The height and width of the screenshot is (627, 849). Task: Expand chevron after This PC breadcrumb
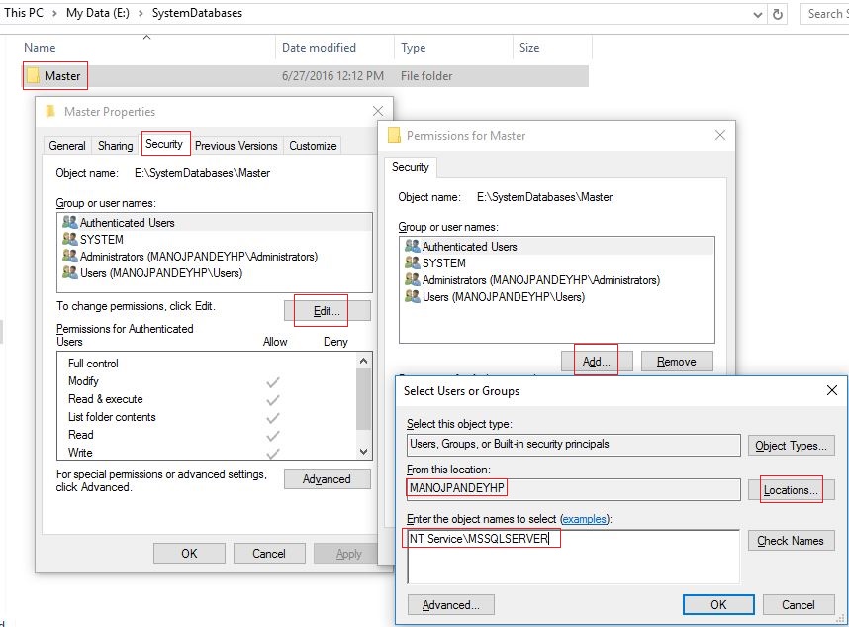coord(54,13)
